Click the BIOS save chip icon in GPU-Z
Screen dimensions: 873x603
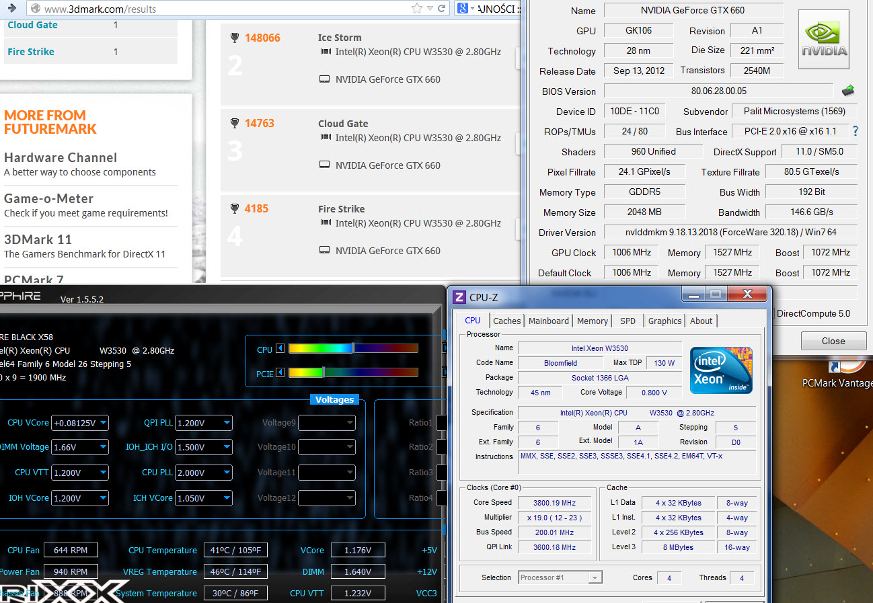(x=848, y=90)
